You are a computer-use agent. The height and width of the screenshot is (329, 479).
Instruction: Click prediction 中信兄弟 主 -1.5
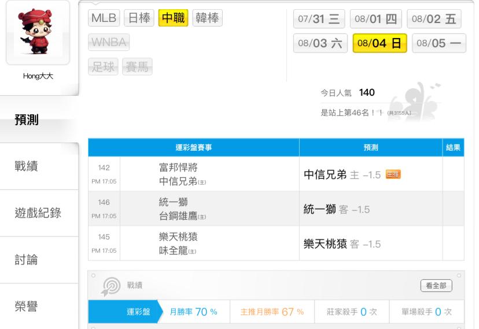(342, 175)
